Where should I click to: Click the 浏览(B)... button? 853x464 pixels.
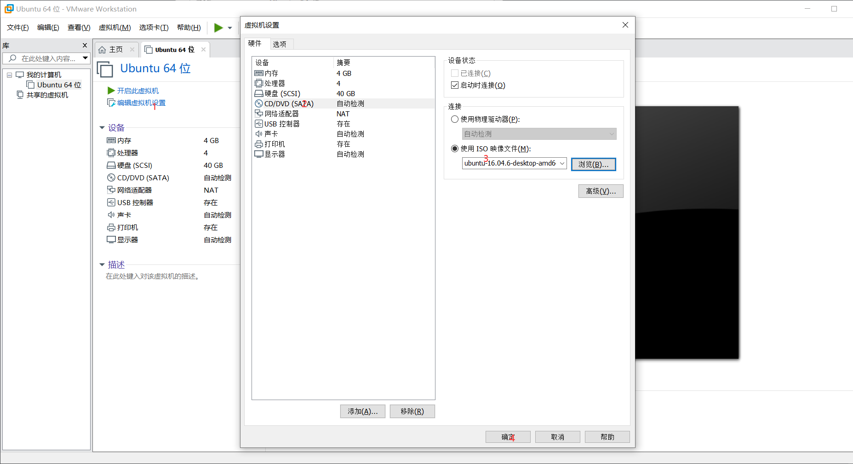594,164
